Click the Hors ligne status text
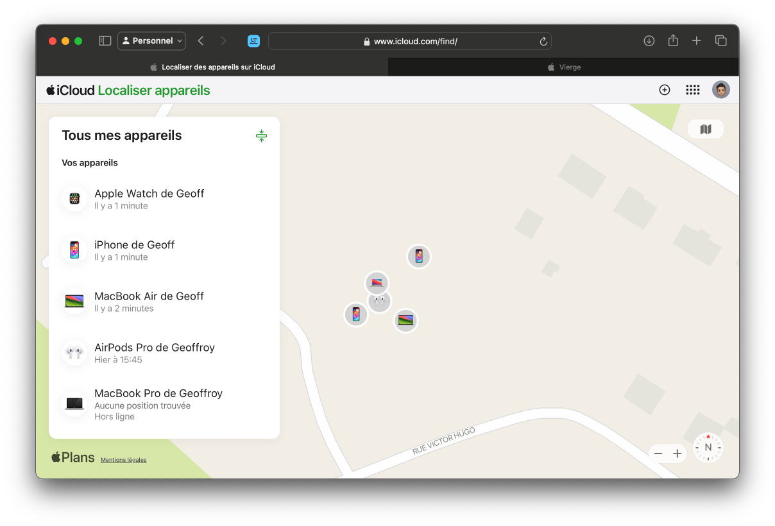775x526 pixels. pos(114,416)
